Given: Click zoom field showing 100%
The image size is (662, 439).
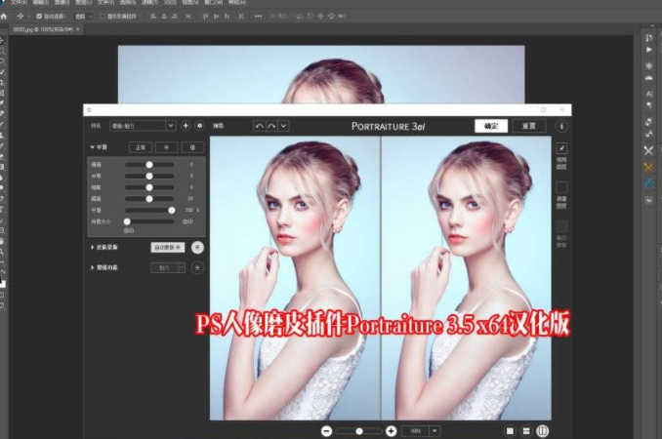Looking at the screenshot, I should [x=416, y=431].
